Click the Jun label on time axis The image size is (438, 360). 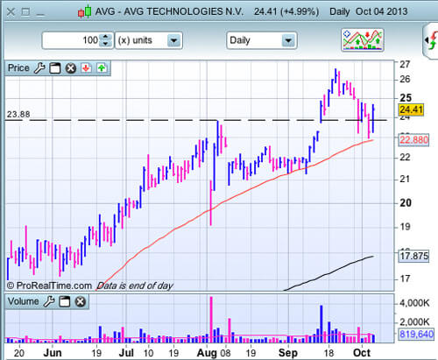point(53,353)
